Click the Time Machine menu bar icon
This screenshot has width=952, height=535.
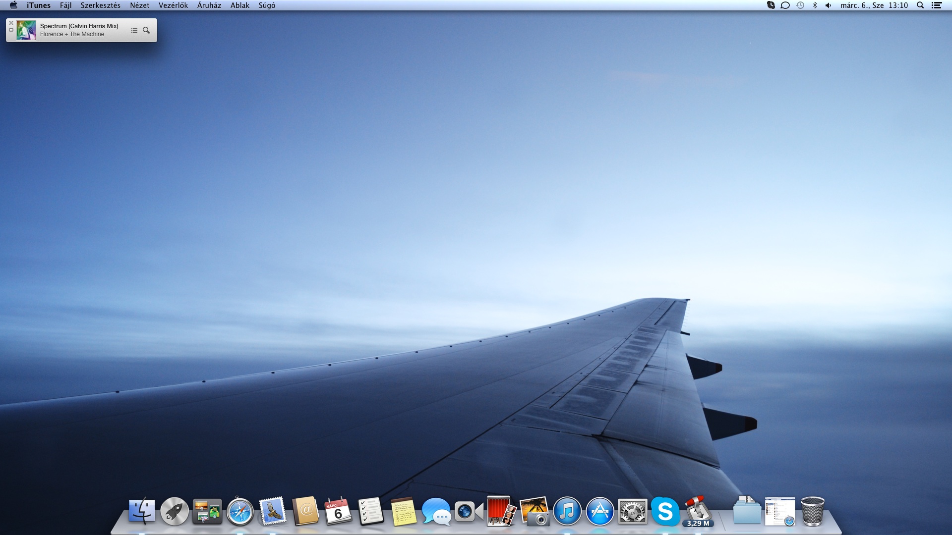tap(800, 5)
